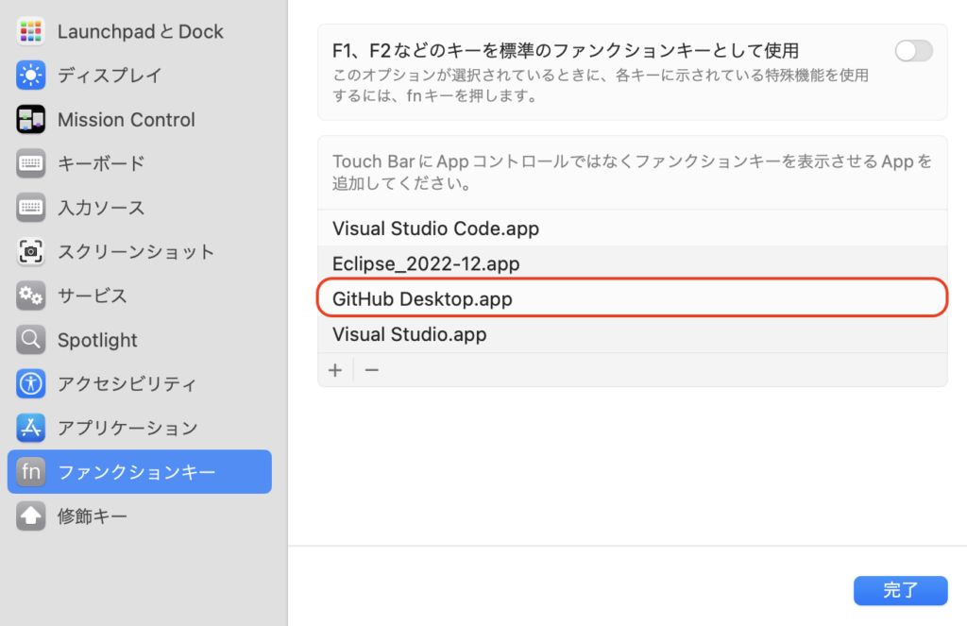Select Visual Studio Code.app in list
This screenshot has height=626, width=967.
pos(435,228)
